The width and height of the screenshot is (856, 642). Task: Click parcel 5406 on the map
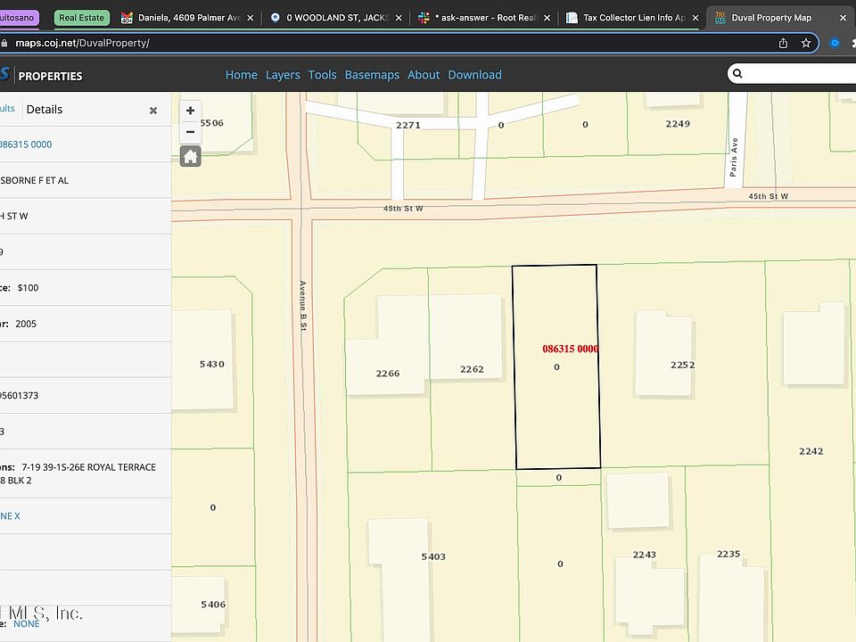[213, 605]
